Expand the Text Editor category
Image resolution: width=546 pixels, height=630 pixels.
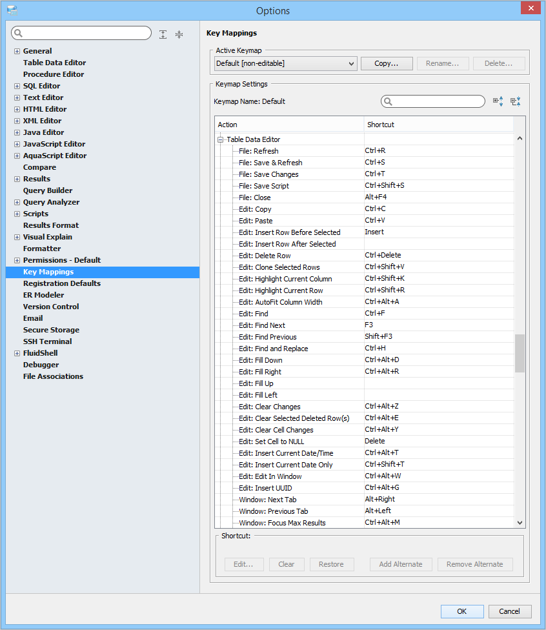click(x=17, y=97)
